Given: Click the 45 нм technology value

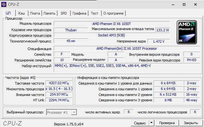Looking at the screenshot, I should [71, 41].
